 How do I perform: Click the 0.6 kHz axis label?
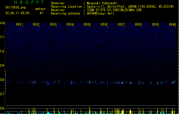(2, 108)
